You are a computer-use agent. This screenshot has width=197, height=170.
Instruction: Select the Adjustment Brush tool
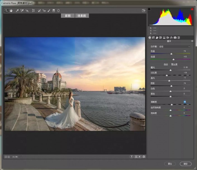(49, 11)
